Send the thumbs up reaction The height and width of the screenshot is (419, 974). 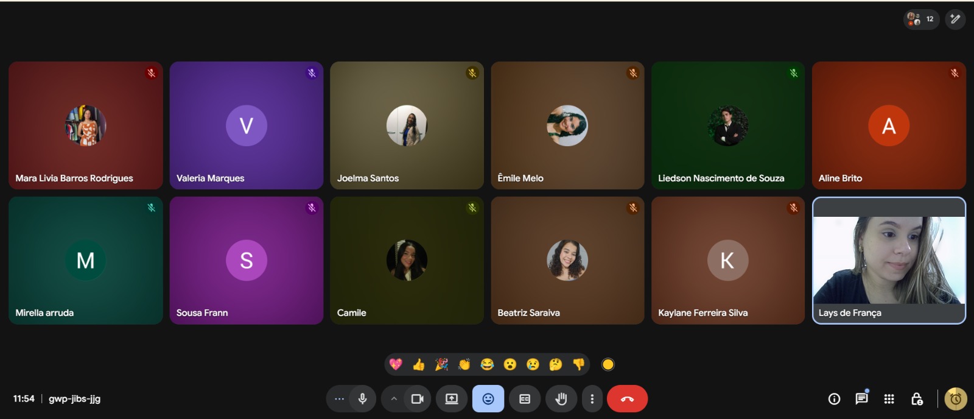coord(419,364)
